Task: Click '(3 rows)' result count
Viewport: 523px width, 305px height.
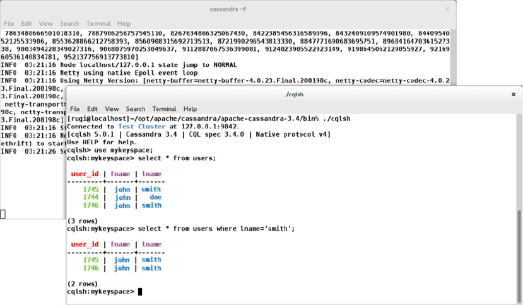Action: 83,221
